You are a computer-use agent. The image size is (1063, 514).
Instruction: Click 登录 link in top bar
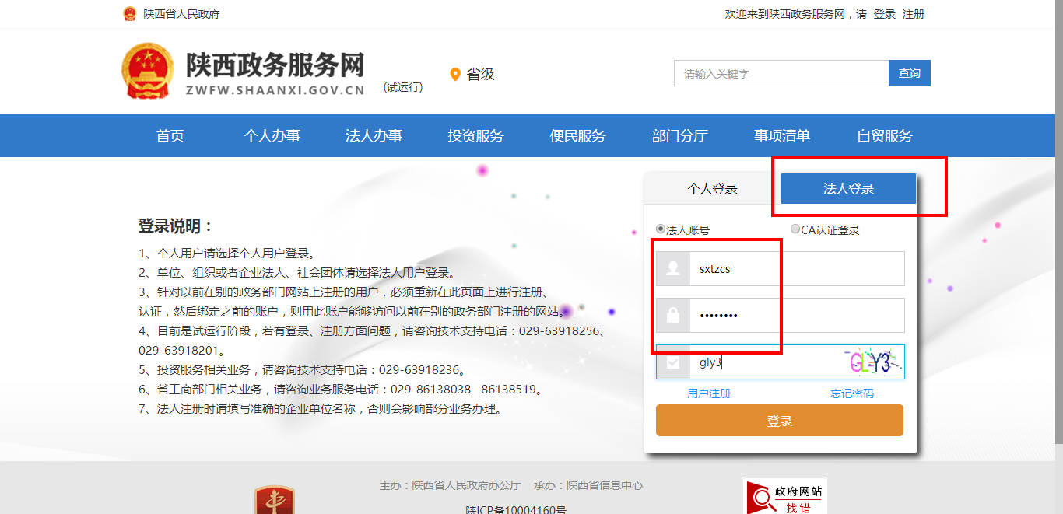pos(885,14)
